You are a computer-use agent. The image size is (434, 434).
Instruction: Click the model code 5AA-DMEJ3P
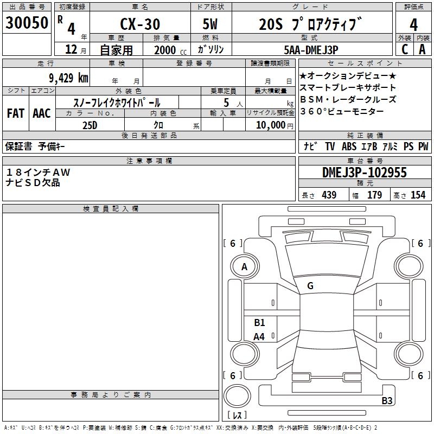point(311,50)
